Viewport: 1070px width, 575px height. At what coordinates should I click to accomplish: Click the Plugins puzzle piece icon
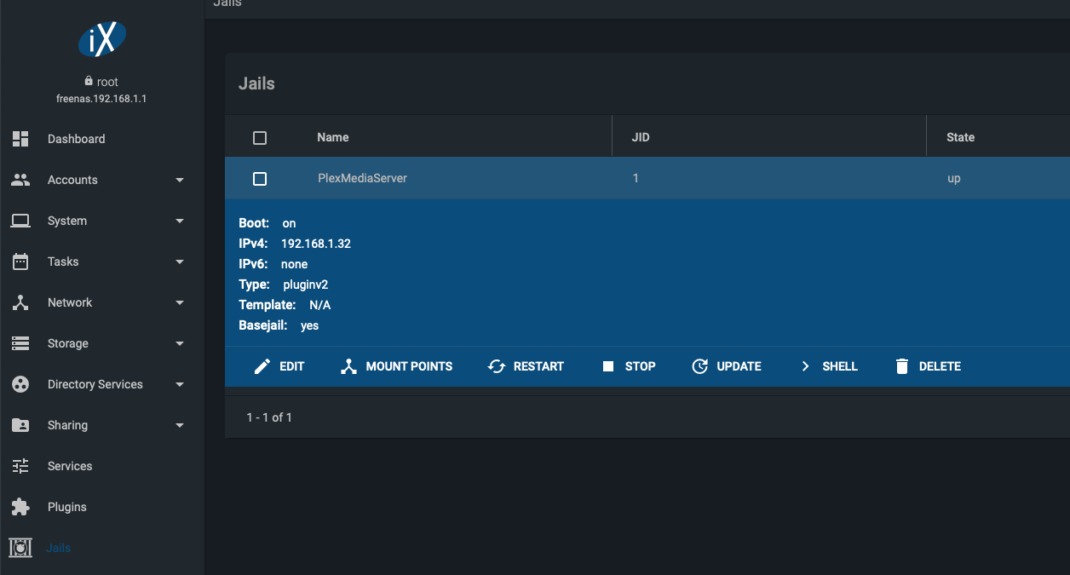click(20, 507)
